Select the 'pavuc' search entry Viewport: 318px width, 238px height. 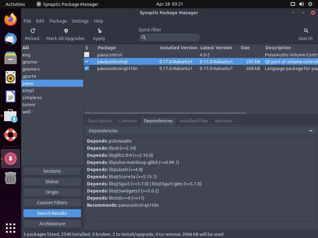(x=52, y=83)
